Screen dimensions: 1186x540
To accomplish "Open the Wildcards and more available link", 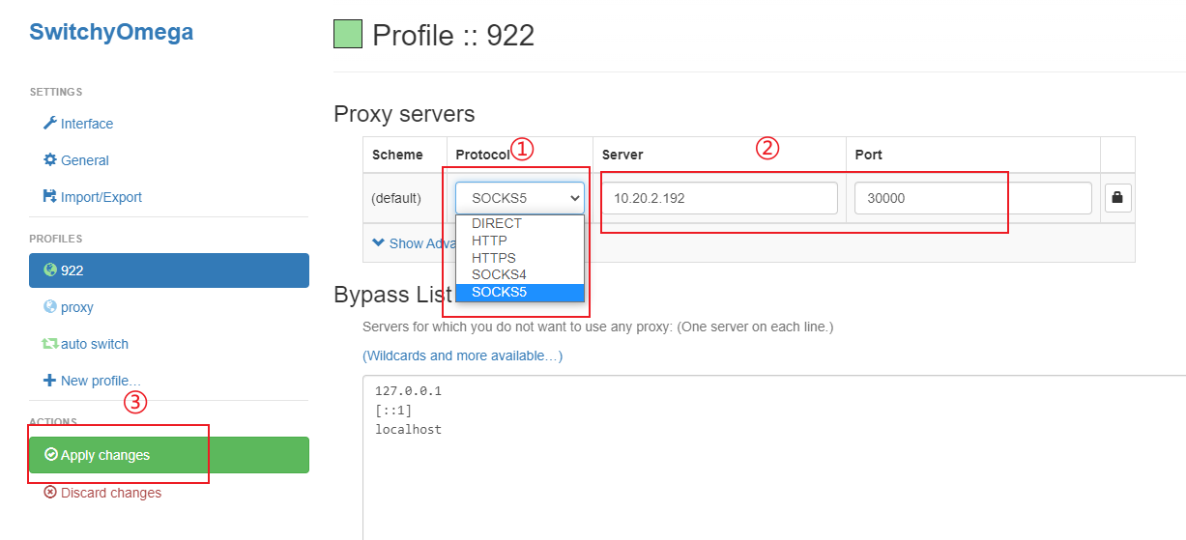I will (x=462, y=355).
